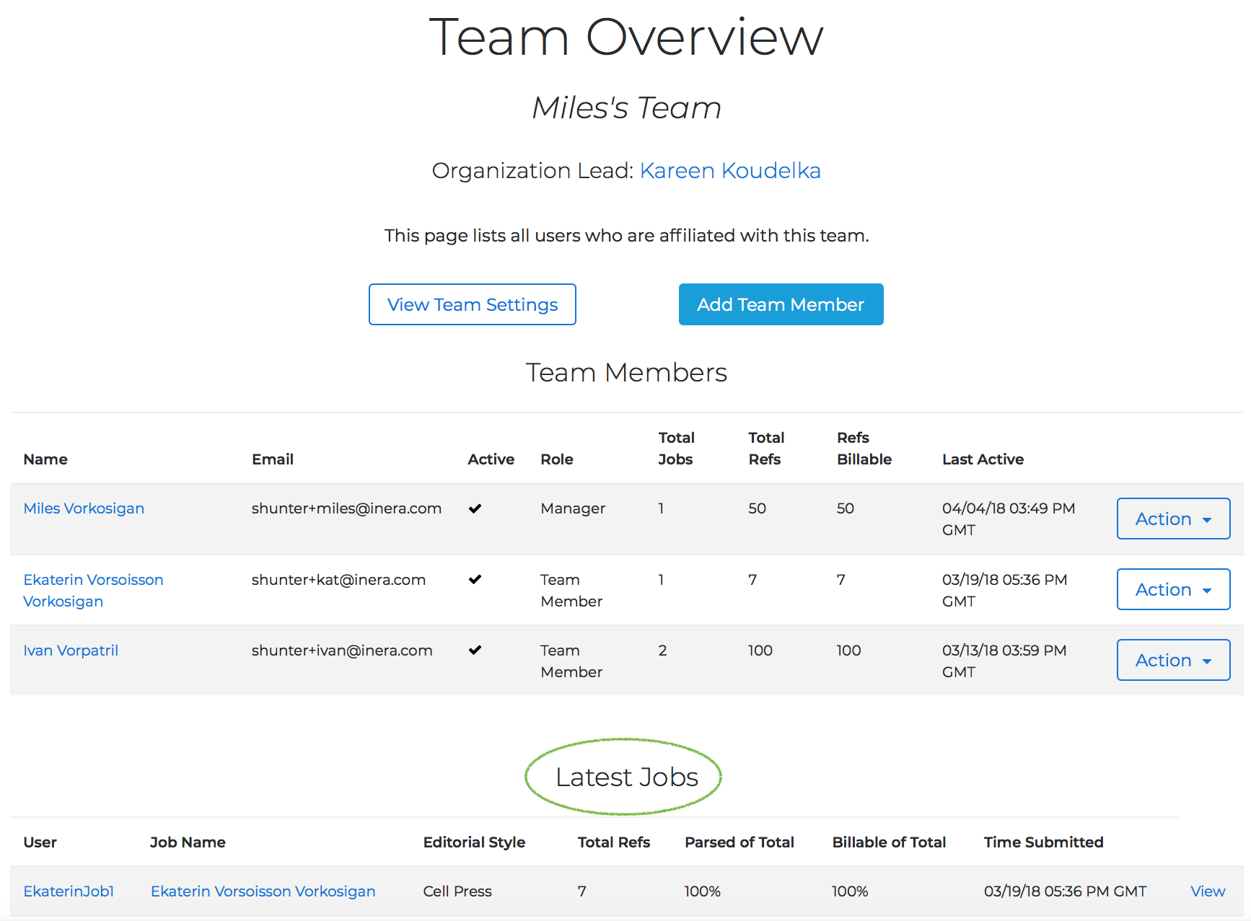
Task: Open Kareen Koudelka organization lead link
Action: pos(730,171)
